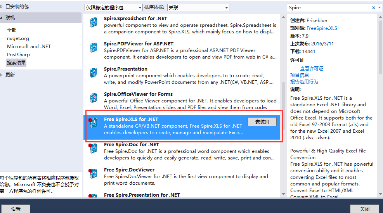Click the Spire.PDFViewer for ASP.NET package icon
Image resolution: width=383 pixels, height=213 pixels.
click(94, 47)
